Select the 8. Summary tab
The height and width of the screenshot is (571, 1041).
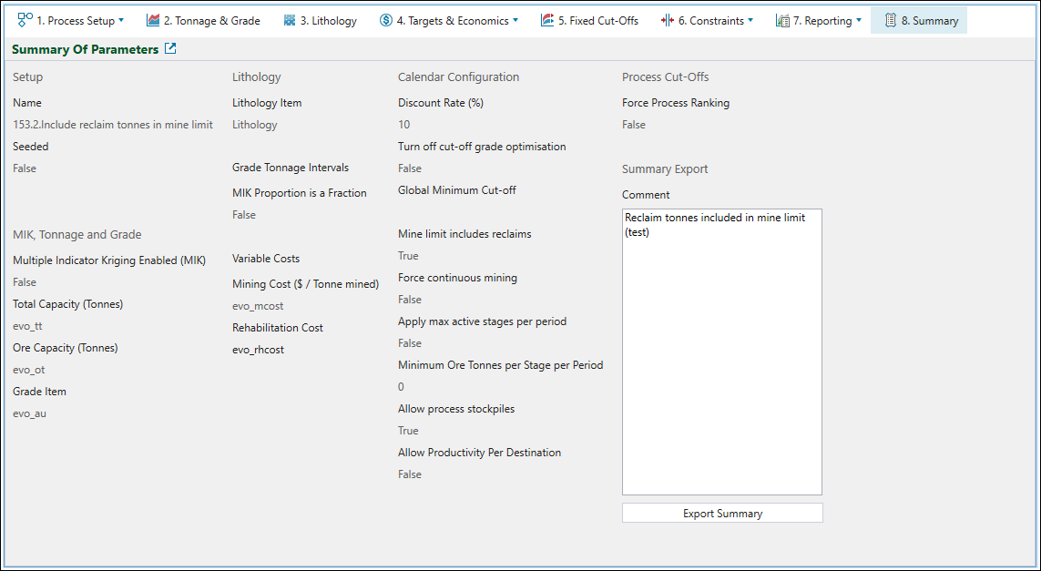click(929, 20)
